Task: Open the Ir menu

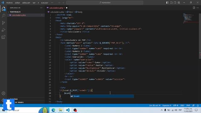Action: point(38,3)
